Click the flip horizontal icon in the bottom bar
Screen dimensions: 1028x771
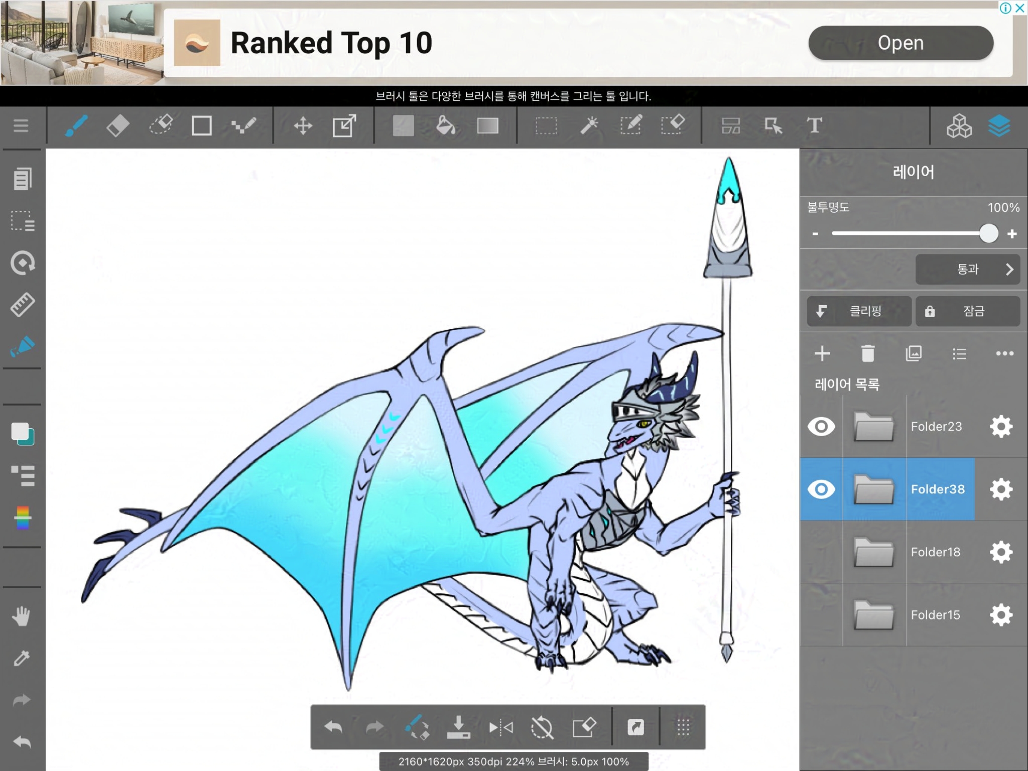click(x=500, y=727)
